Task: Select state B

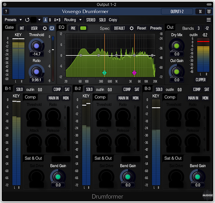Action: 50,20
